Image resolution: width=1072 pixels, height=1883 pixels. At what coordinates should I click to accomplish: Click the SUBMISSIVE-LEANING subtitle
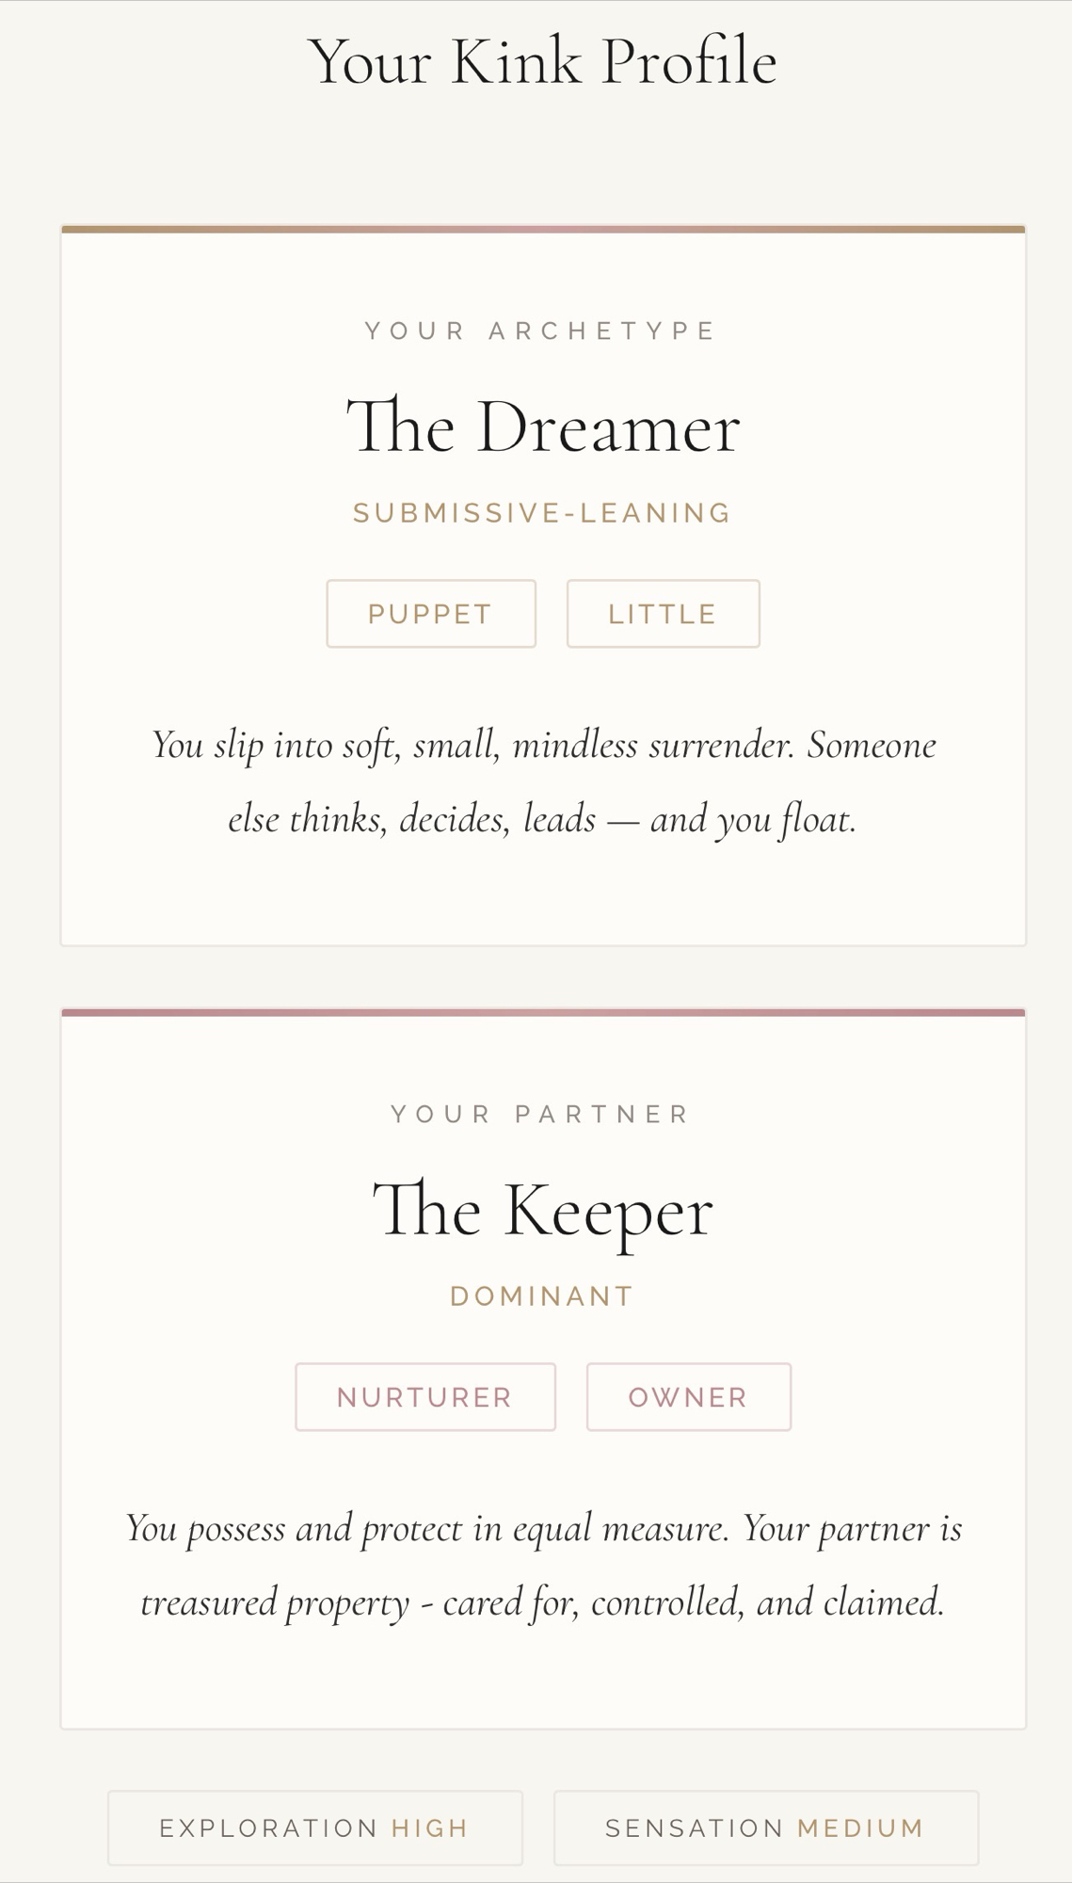coord(542,513)
